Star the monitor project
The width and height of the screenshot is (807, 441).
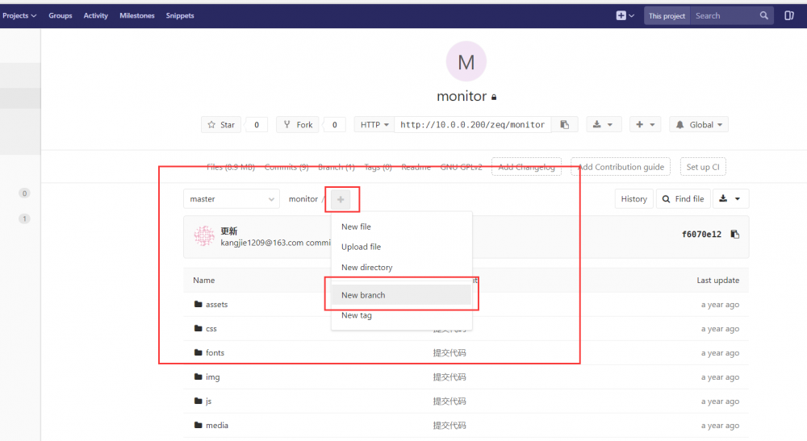tap(221, 124)
